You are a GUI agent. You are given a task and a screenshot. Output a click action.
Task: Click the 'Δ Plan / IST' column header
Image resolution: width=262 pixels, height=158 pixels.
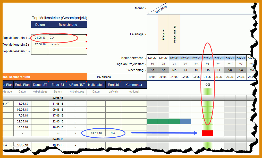[77, 85]
